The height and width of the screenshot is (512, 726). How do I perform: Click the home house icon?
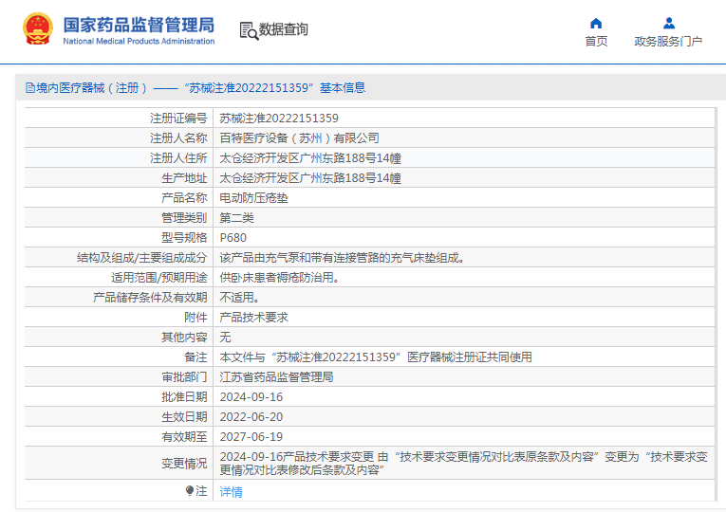(x=596, y=23)
